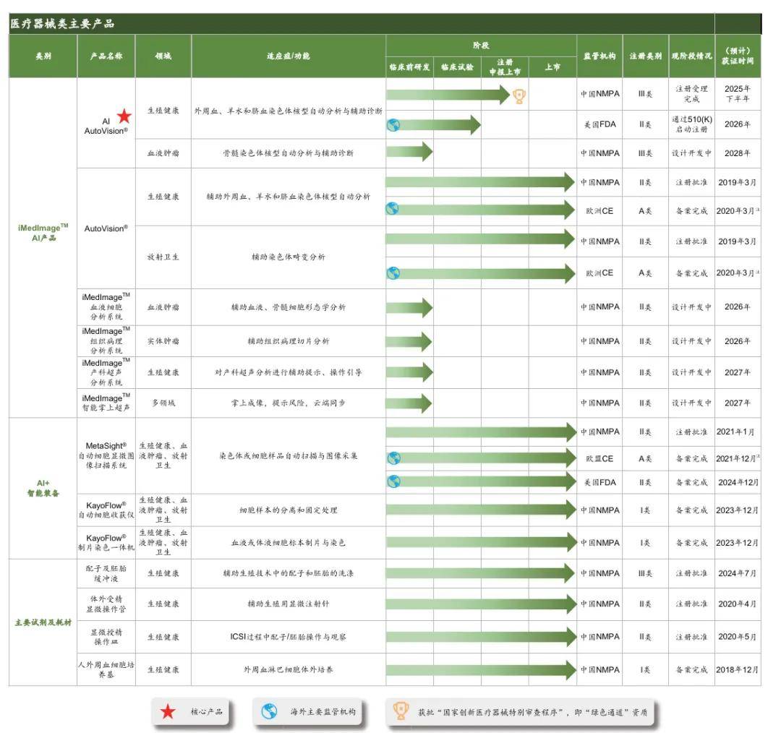Click globe icon in 放射卫生 欧洲CE row

click(393, 273)
